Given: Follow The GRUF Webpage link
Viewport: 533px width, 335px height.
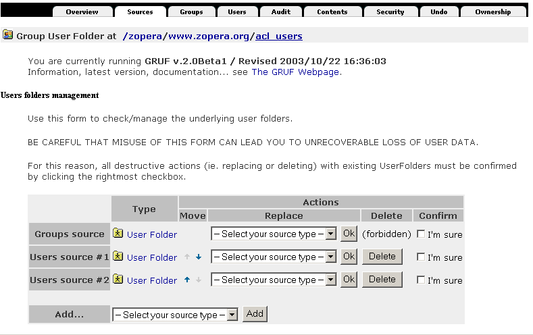Looking at the screenshot, I should coord(295,72).
